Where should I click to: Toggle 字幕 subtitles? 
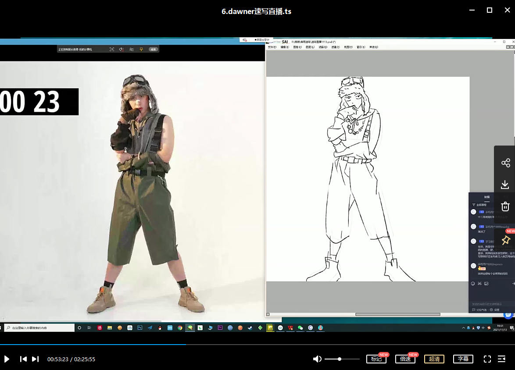coord(463,359)
